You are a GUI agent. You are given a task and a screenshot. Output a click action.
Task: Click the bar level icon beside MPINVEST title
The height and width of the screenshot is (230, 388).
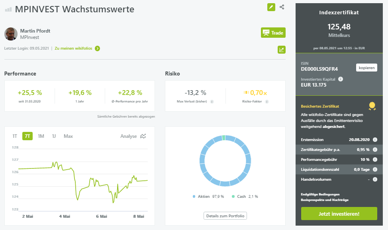point(8,10)
